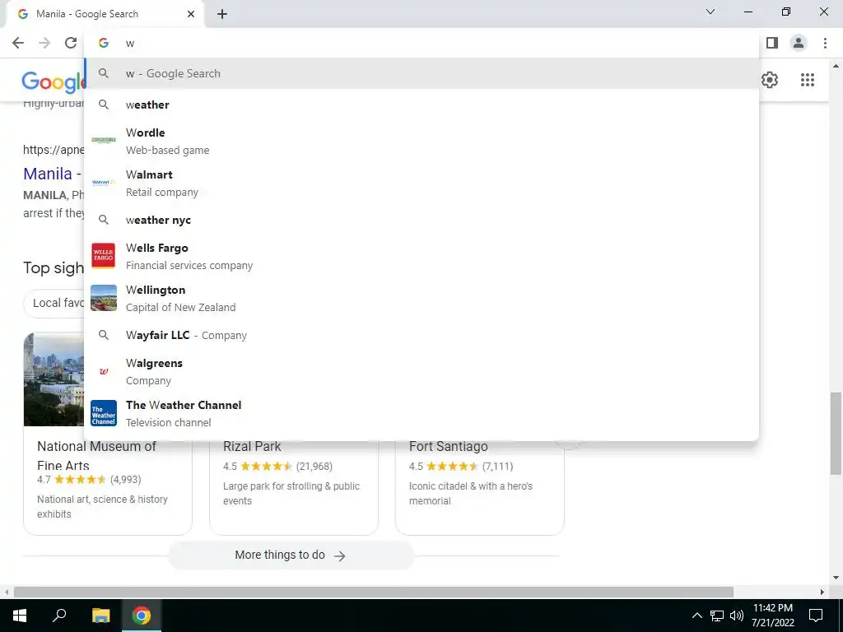Open the tab search chevron
The width and height of the screenshot is (843, 632).
(710, 12)
